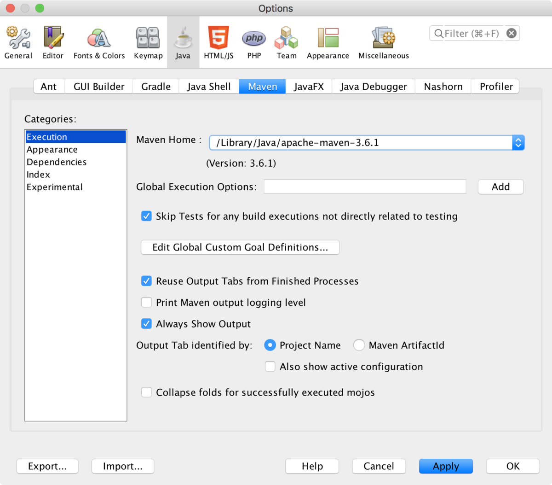Click the Help button
552x485 pixels.
click(312, 466)
